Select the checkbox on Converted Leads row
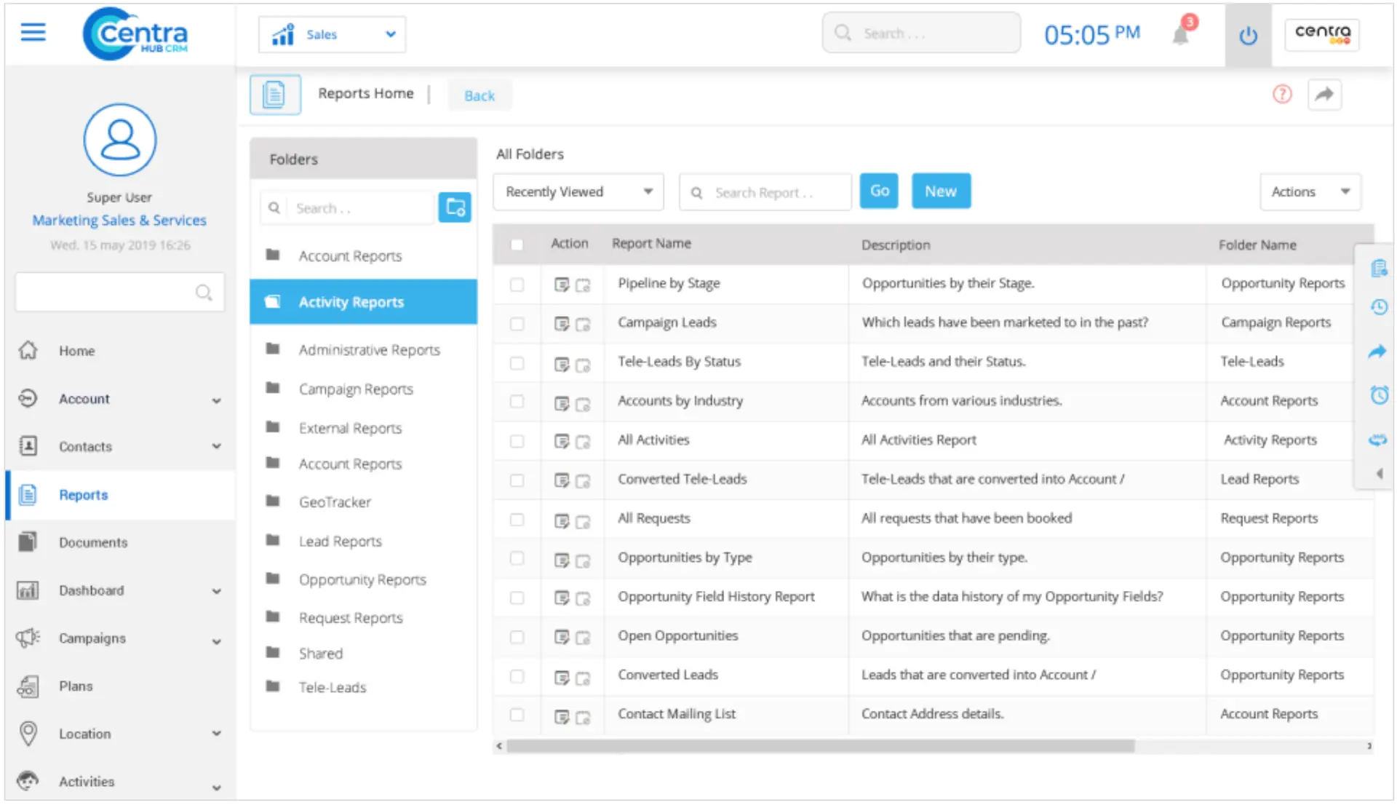 click(x=517, y=676)
